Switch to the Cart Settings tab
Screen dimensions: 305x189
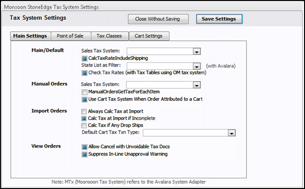(149, 36)
